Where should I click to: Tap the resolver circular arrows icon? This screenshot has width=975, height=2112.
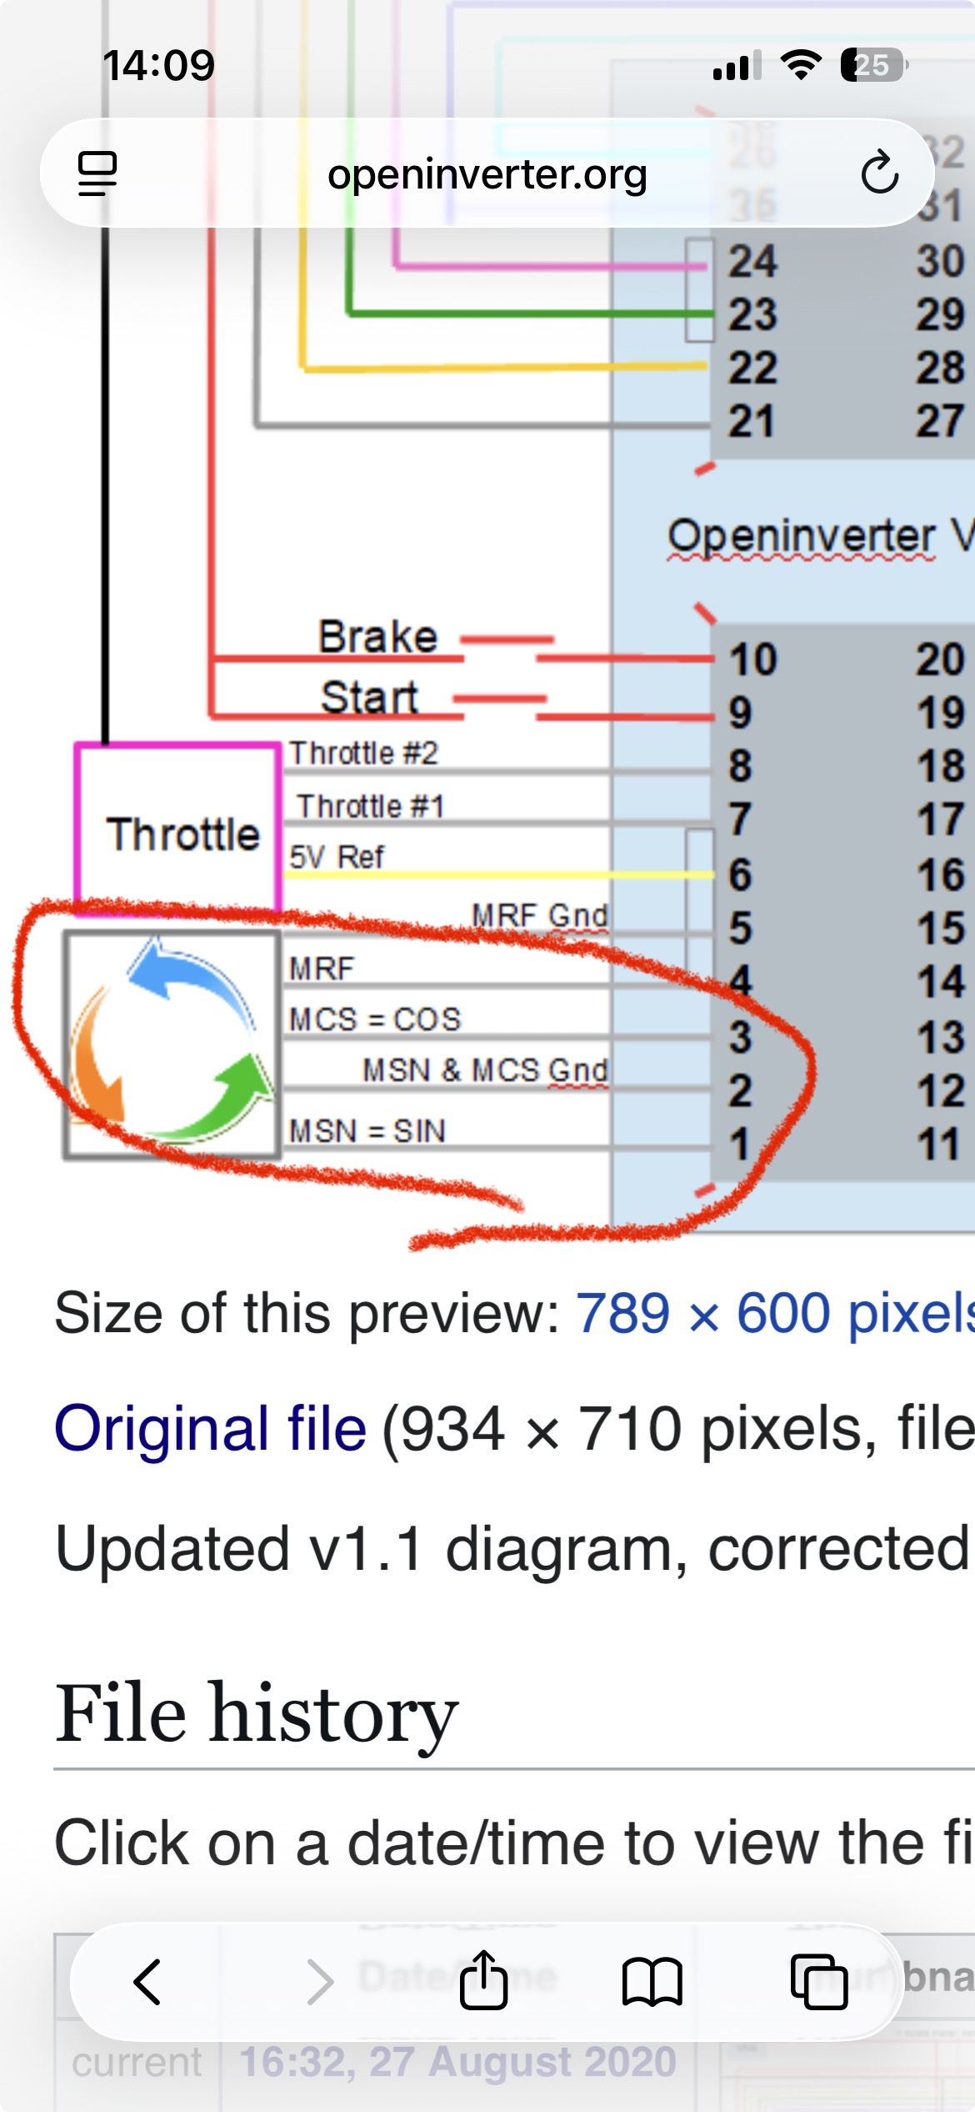tap(171, 1043)
